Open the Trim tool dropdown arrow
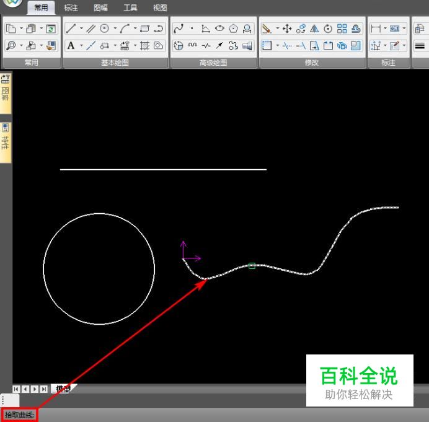 pos(277,45)
